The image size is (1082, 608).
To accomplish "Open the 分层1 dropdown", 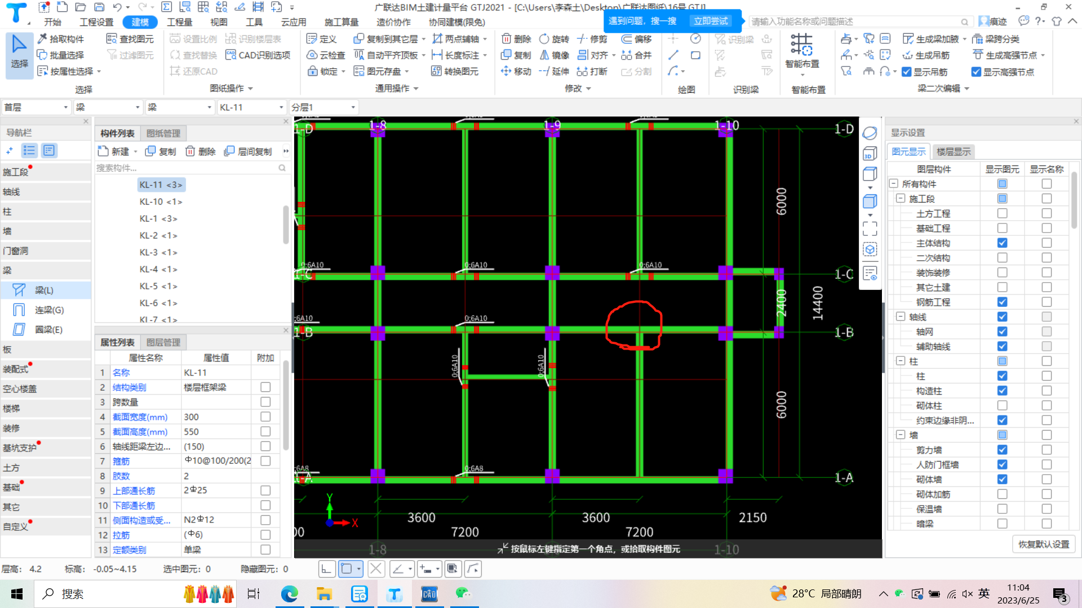I will coord(323,107).
